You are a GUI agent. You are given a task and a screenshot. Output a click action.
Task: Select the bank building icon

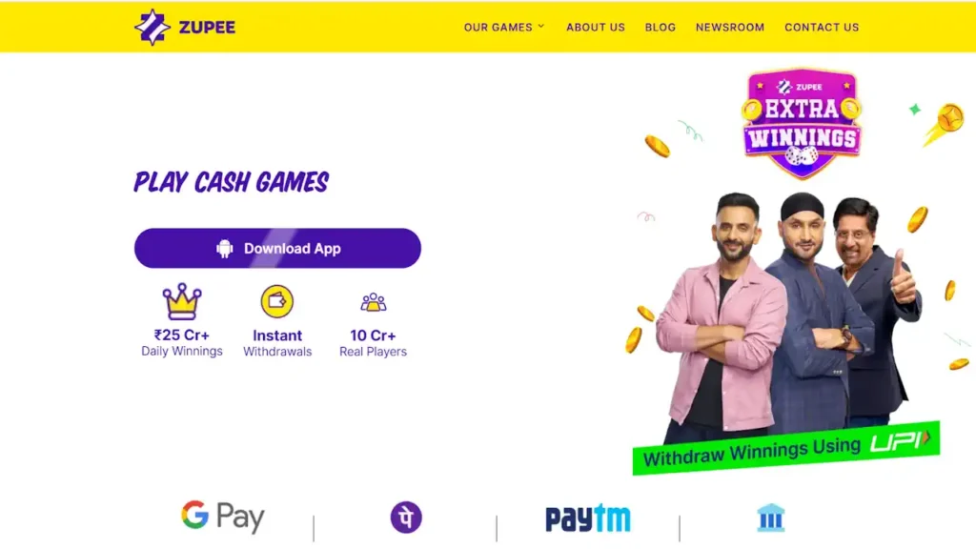click(x=770, y=518)
